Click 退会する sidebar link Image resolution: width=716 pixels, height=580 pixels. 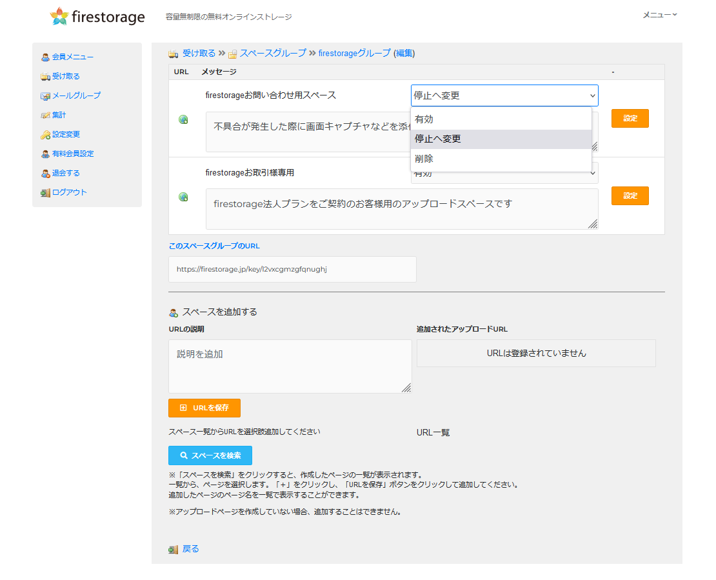(66, 173)
